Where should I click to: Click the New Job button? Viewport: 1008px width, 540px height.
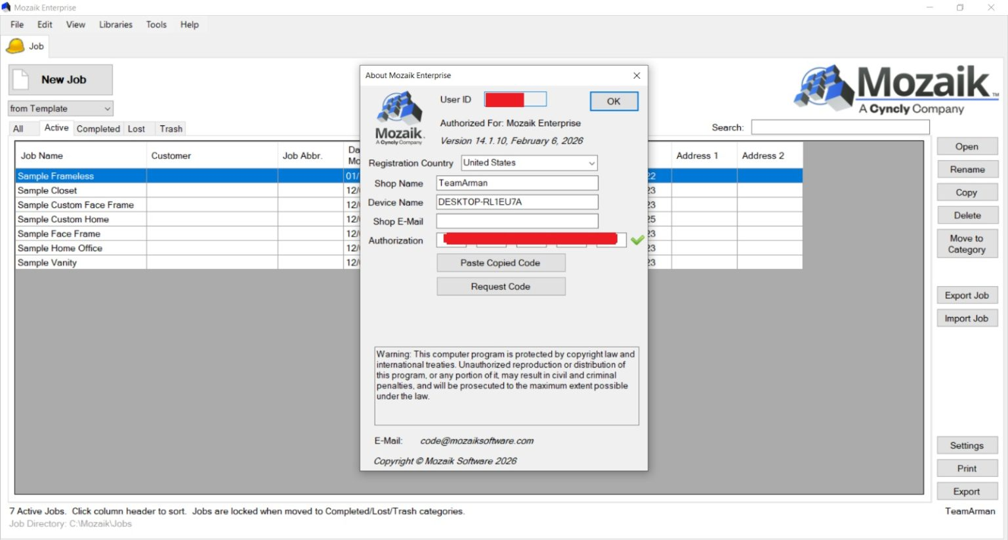pyautogui.click(x=60, y=79)
